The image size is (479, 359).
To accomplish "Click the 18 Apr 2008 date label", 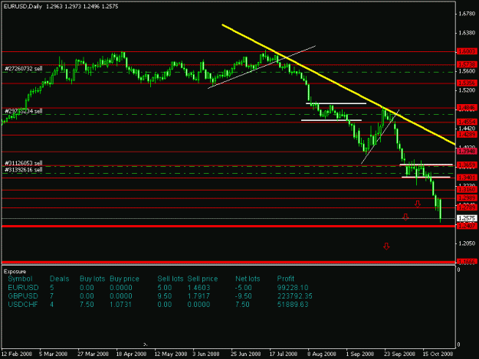I will 131,354.
